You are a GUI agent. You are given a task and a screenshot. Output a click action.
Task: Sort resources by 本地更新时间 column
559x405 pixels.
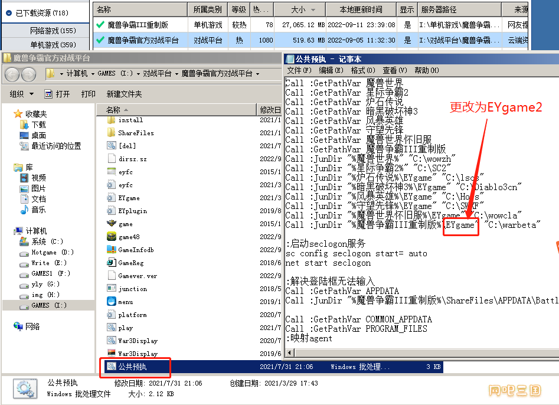click(x=361, y=9)
